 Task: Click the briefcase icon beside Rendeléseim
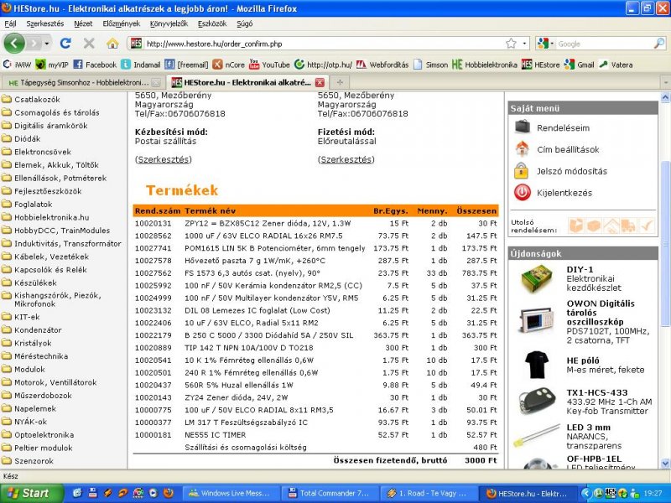(522, 127)
